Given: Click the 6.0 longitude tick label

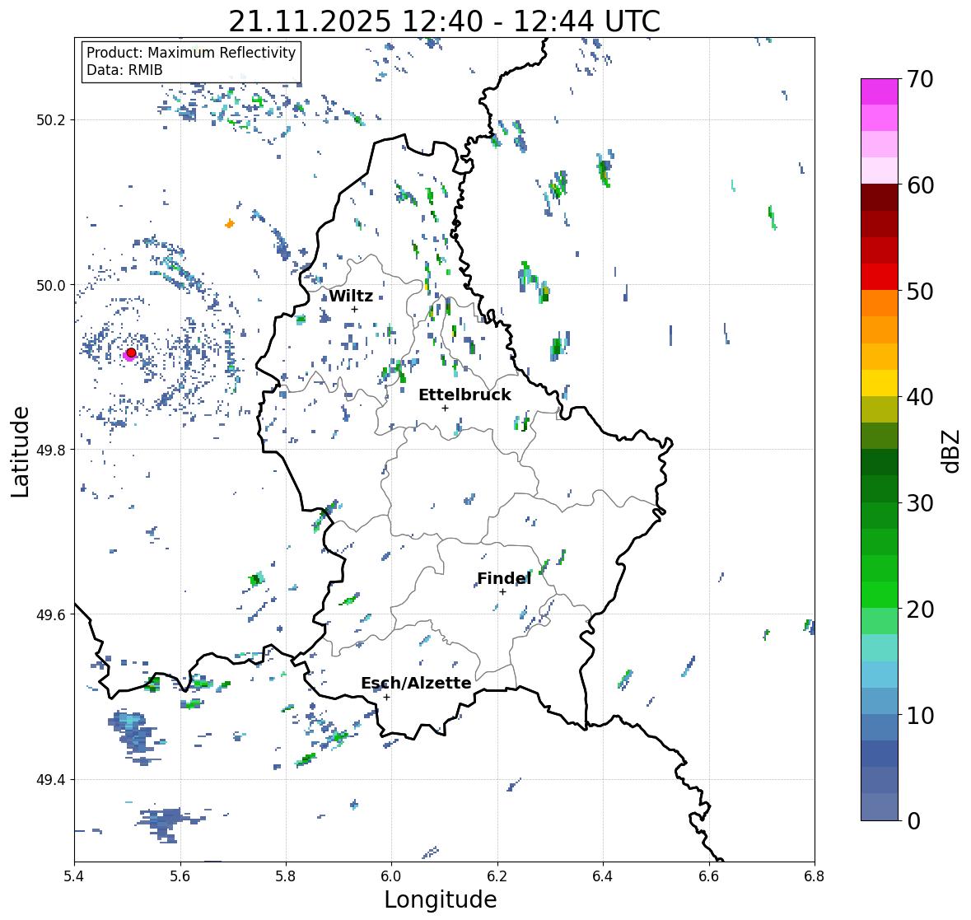Looking at the screenshot, I should [x=391, y=876].
